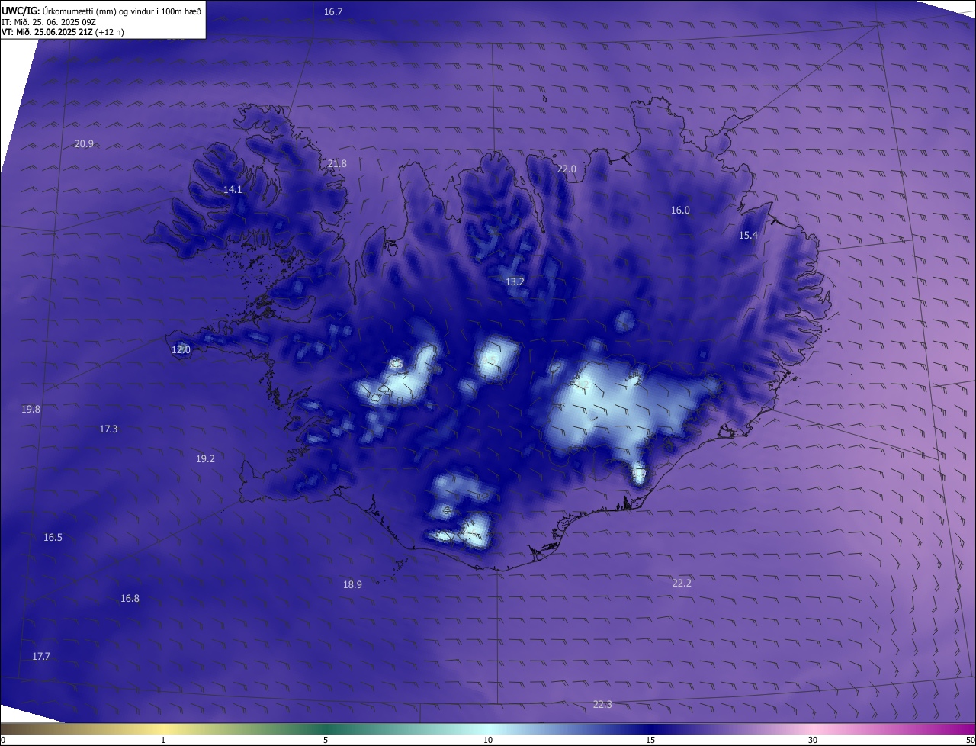Click the 22.2 value label
Image resolution: width=976 pixels, height=746 pixels.
click(x=682, y=583)
